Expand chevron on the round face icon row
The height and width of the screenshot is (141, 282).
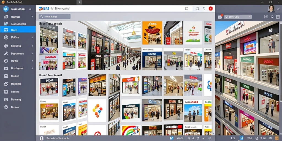coord(32,37)
